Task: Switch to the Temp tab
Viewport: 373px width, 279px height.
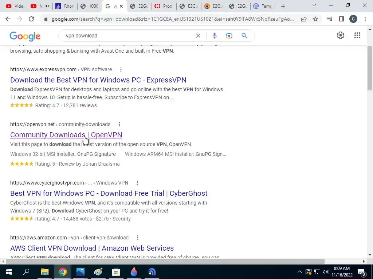Action: [263, 6]
